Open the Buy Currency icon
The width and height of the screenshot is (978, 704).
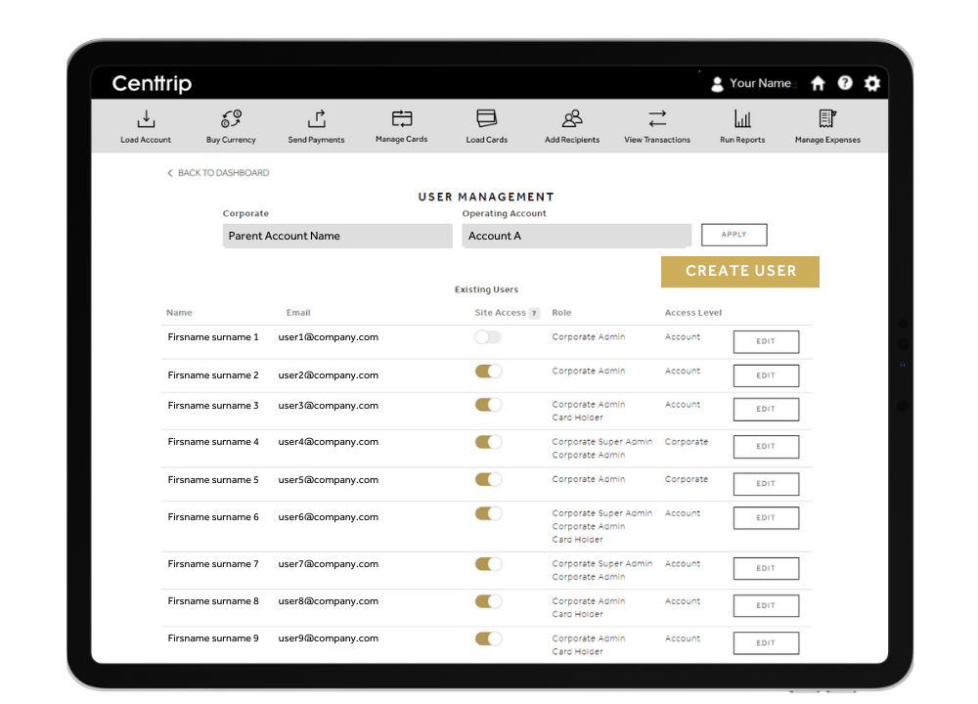click(231, 118)
